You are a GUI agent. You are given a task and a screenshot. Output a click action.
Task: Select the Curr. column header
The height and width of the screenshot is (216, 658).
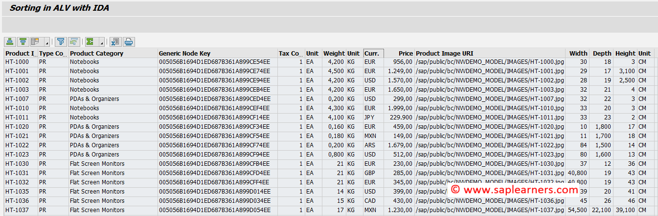tap(373, 53)
